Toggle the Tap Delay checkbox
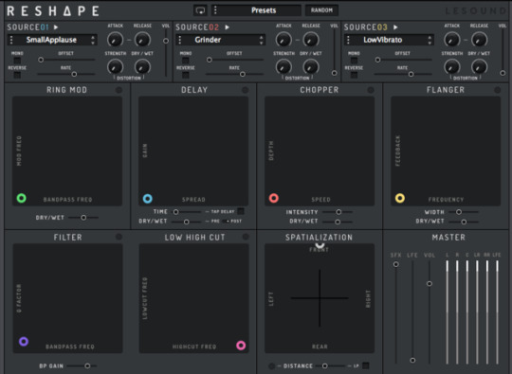Viewport: 512px width, 374px height. tap(241, 211)
